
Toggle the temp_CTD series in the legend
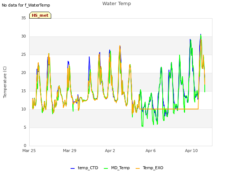84,168
